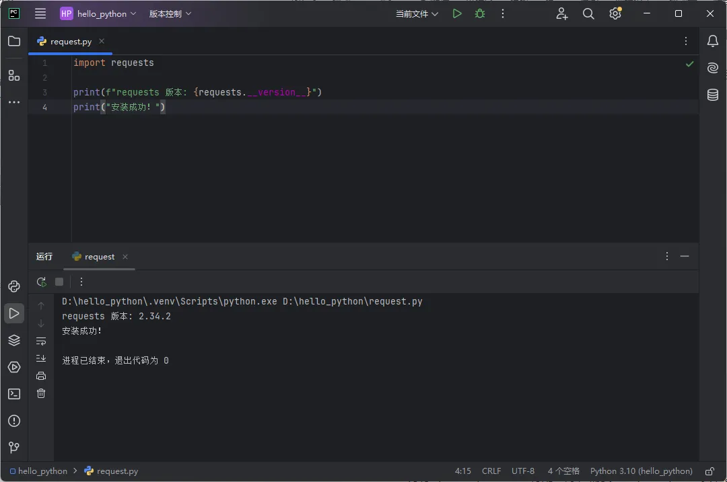Change 4 个空格 indent setting
The image size is (727, 482).
(x=563, y=471)
